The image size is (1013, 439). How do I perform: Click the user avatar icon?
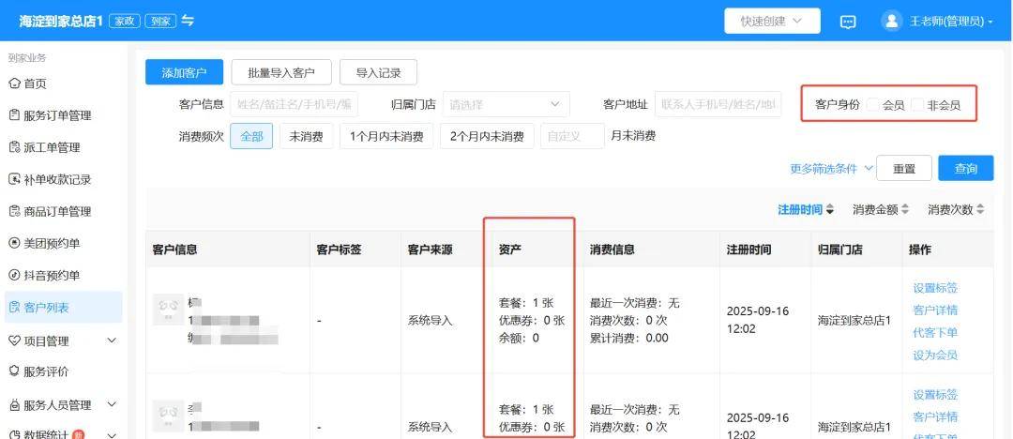point(891,21)
